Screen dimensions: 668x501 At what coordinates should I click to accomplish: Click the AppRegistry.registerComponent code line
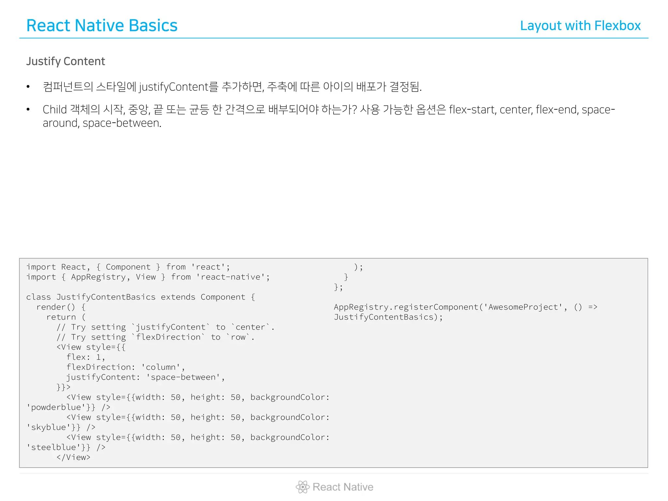click(x=466, y=307)
